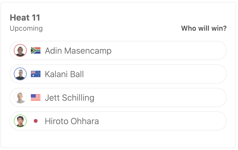Click the Australian flag icon
The width and height of the screenshot is (238, 150).
pos(36,74)
